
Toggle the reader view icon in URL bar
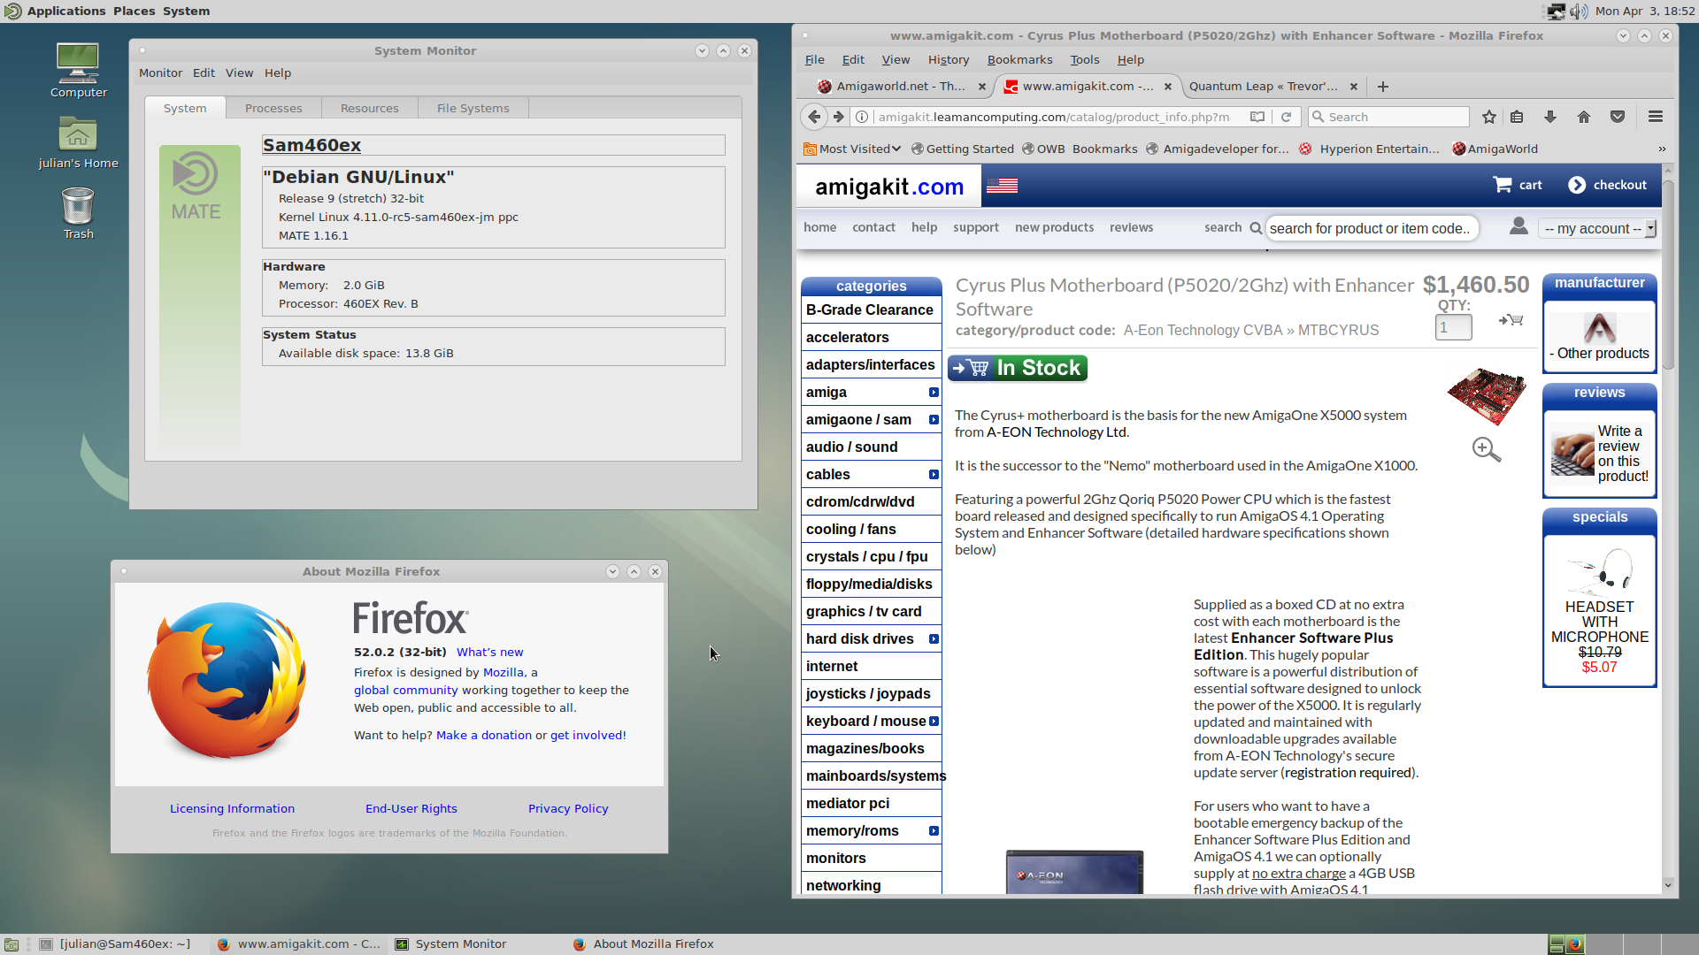pyautogui.click(x=1257, y=117)
